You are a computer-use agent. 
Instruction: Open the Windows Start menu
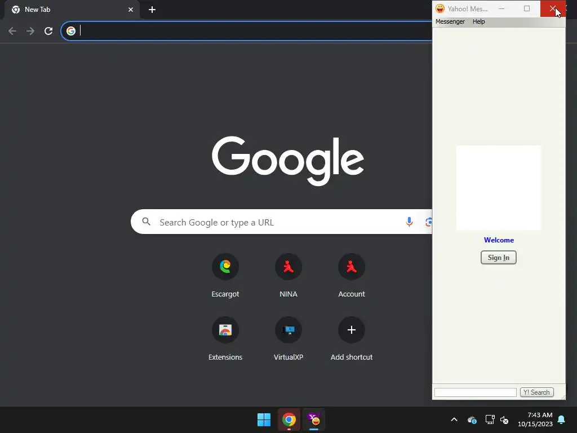point(264,419)
